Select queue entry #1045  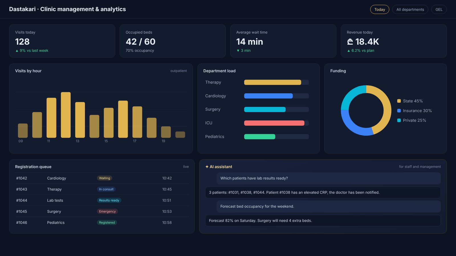tap(102, 211)
